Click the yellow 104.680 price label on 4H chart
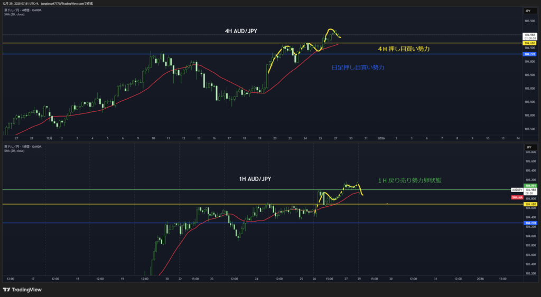This screenshot has height=297, width=541. point(529,43)
